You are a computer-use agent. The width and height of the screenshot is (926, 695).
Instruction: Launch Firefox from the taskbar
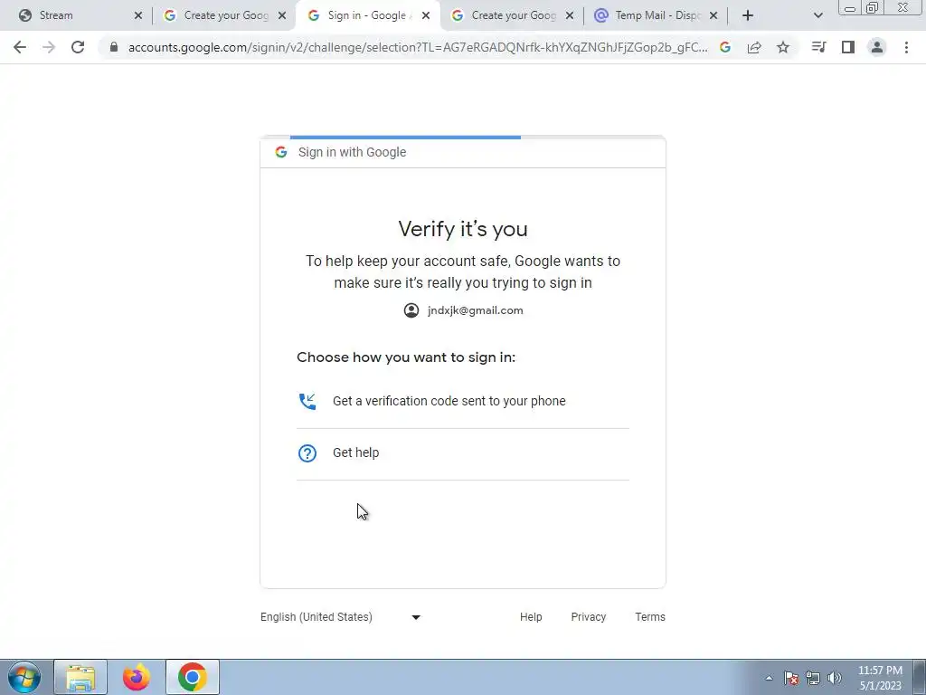tap(137, 677)
